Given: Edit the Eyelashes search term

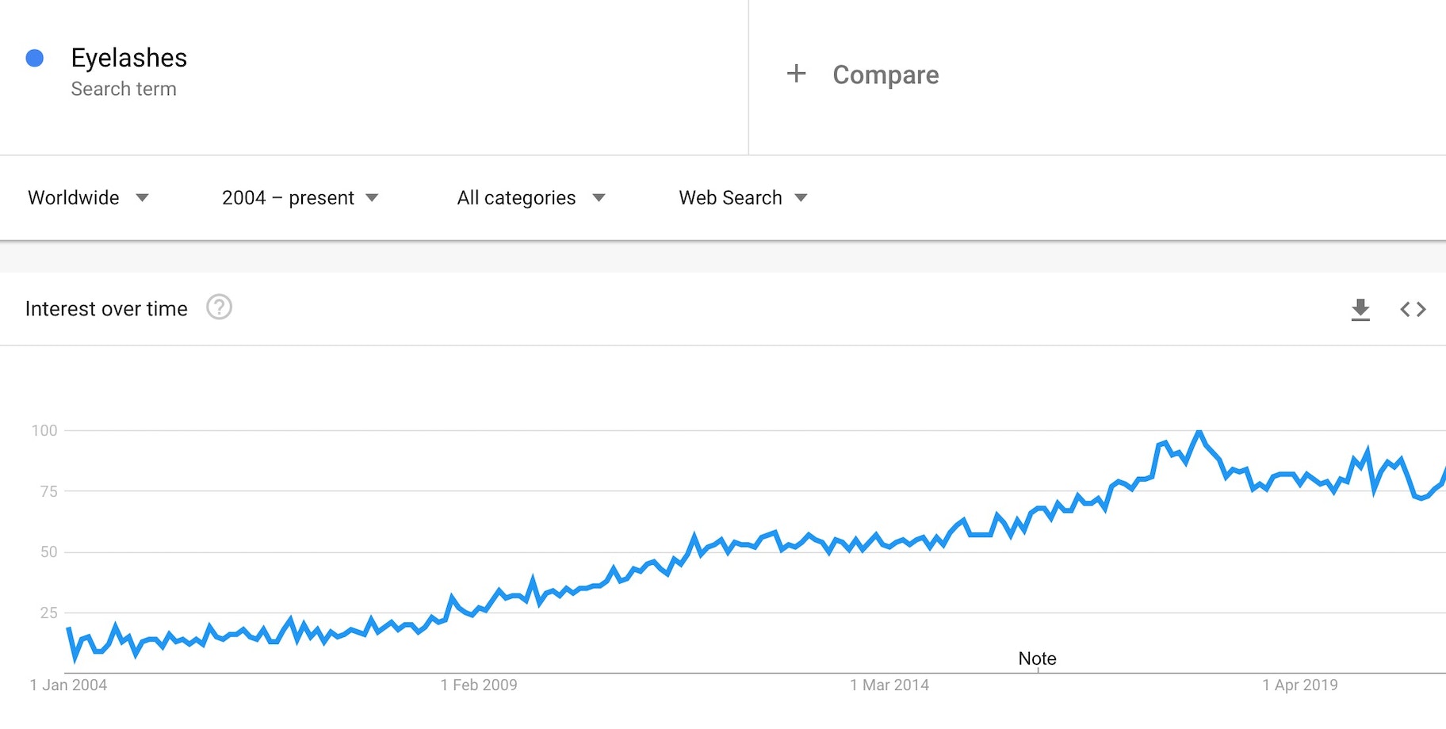Looking at the screenshot, I should click(129, 58).
